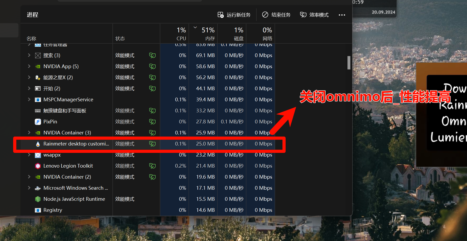Click 运行新任务 button
This screenshot has width=467, height=241.
[x=234, y=15]
